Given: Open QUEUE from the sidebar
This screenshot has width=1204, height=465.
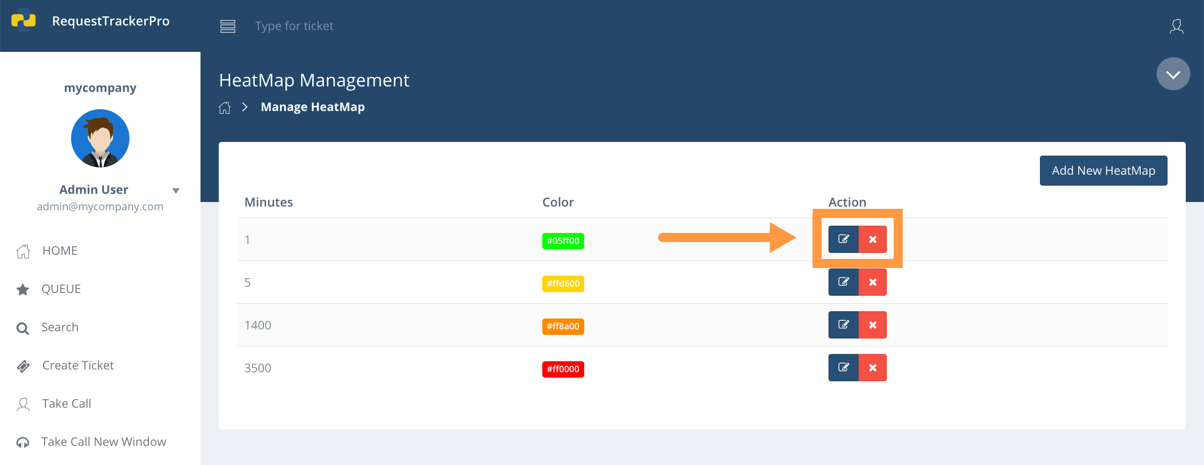Looking at the screenshot, I should pos(61,289).
